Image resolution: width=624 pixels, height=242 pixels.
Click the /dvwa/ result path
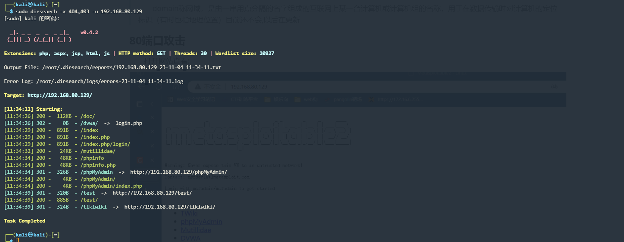(89, 123)
